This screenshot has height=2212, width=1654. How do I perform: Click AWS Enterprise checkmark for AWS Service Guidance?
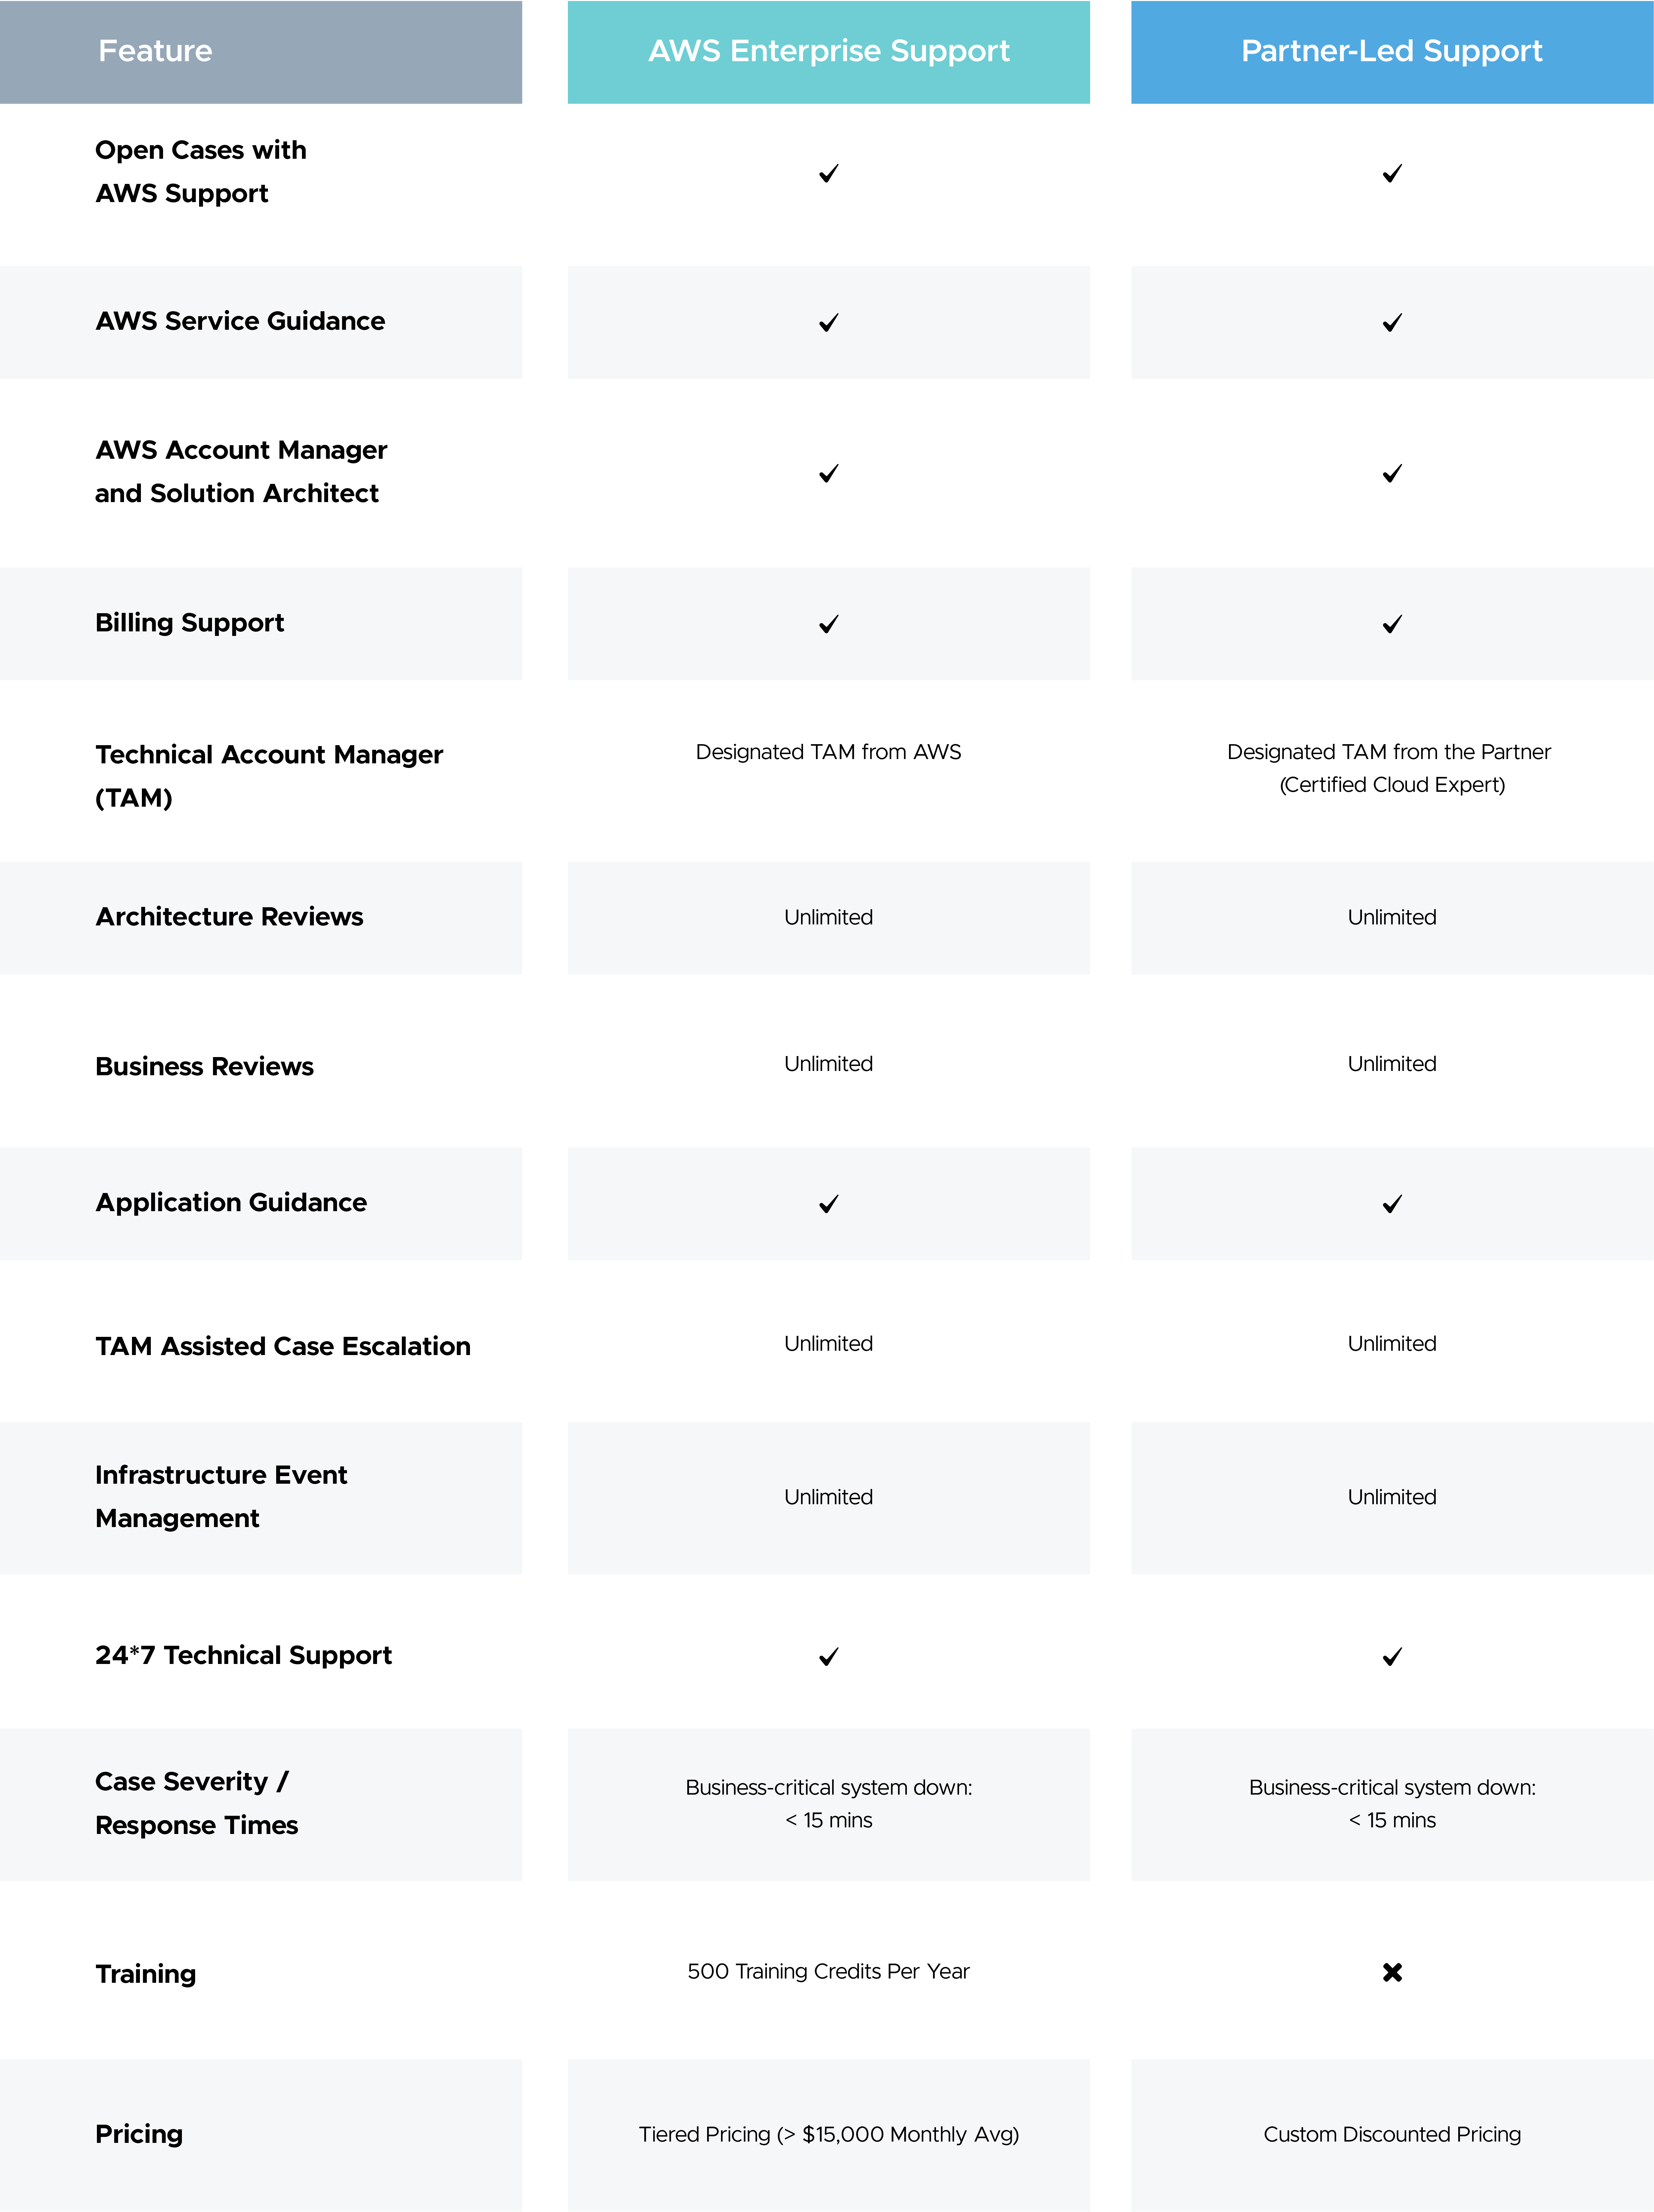coord(828,323)
